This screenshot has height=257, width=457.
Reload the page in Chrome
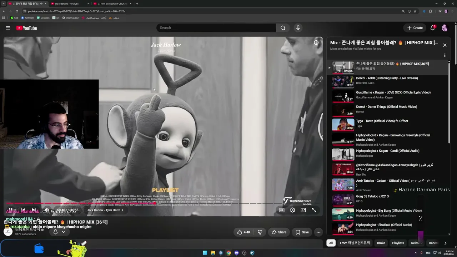pos(16,11)
